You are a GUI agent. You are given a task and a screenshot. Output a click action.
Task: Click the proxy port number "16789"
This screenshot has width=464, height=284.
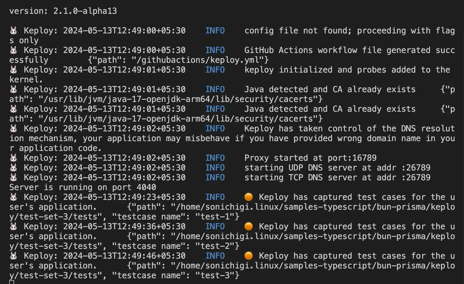pos(364,158)
